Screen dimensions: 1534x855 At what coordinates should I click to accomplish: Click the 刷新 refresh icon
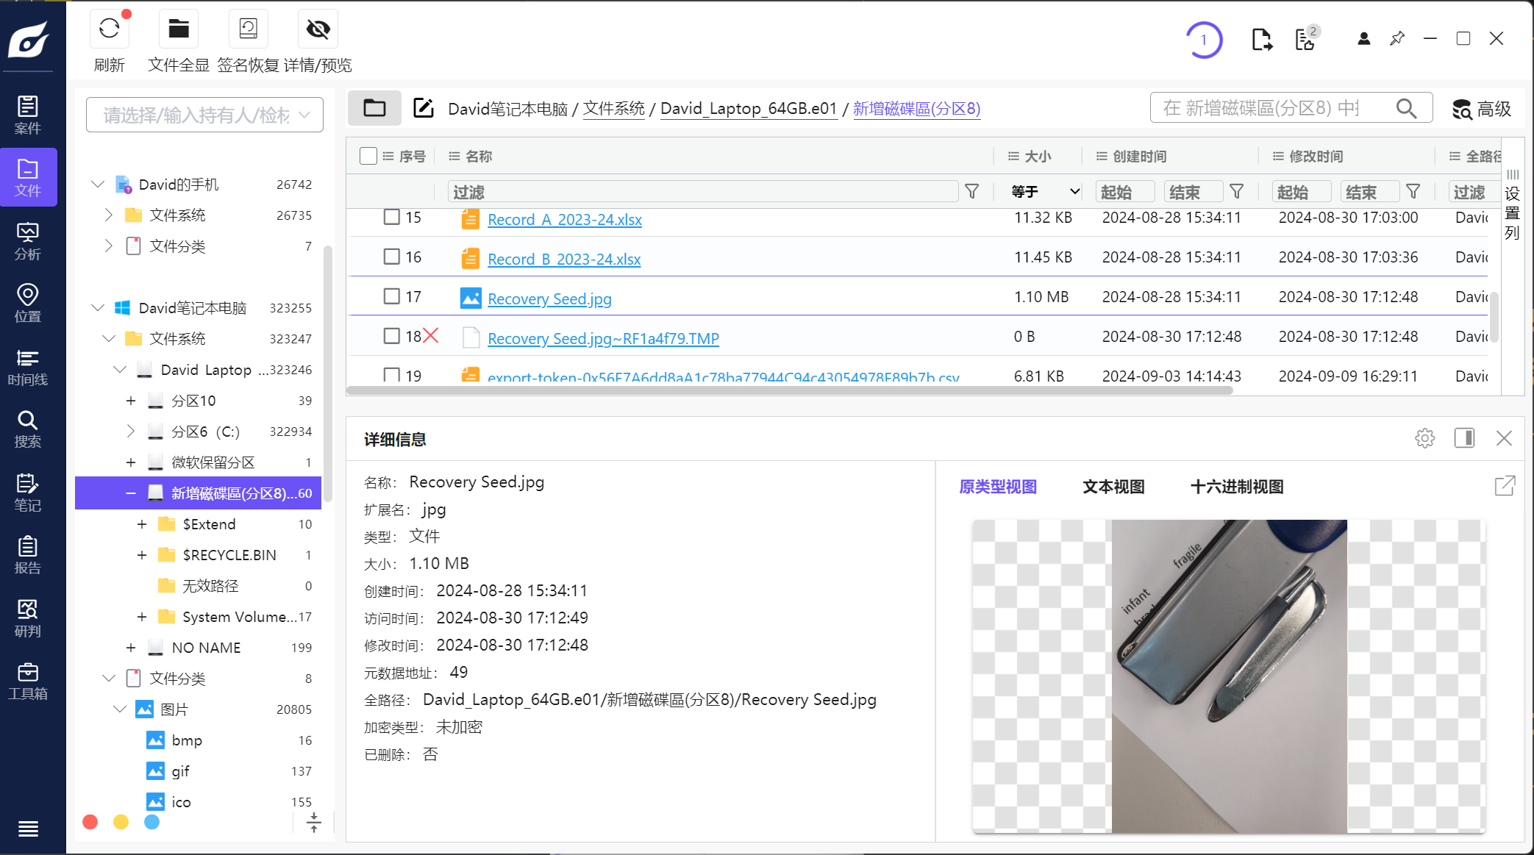tap(109, 29)
